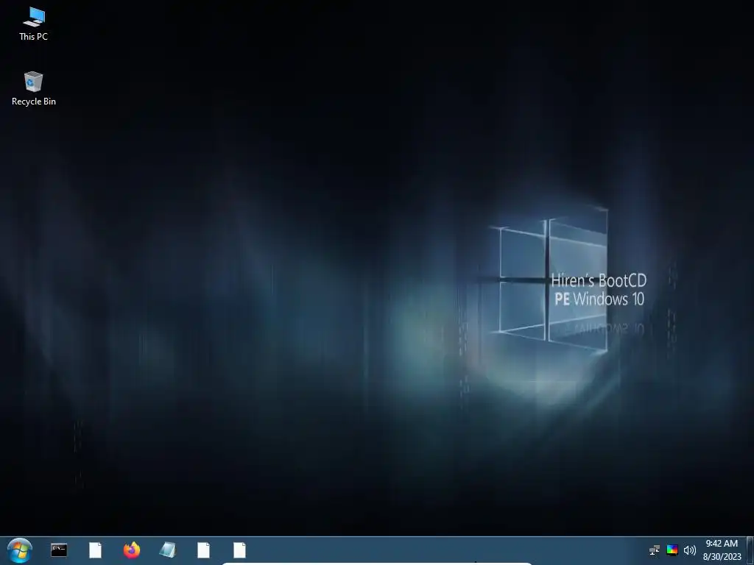Click the Show desktop button at the taskbar edge
This screenshot has height=565, width=754.
tap(750, 550)
